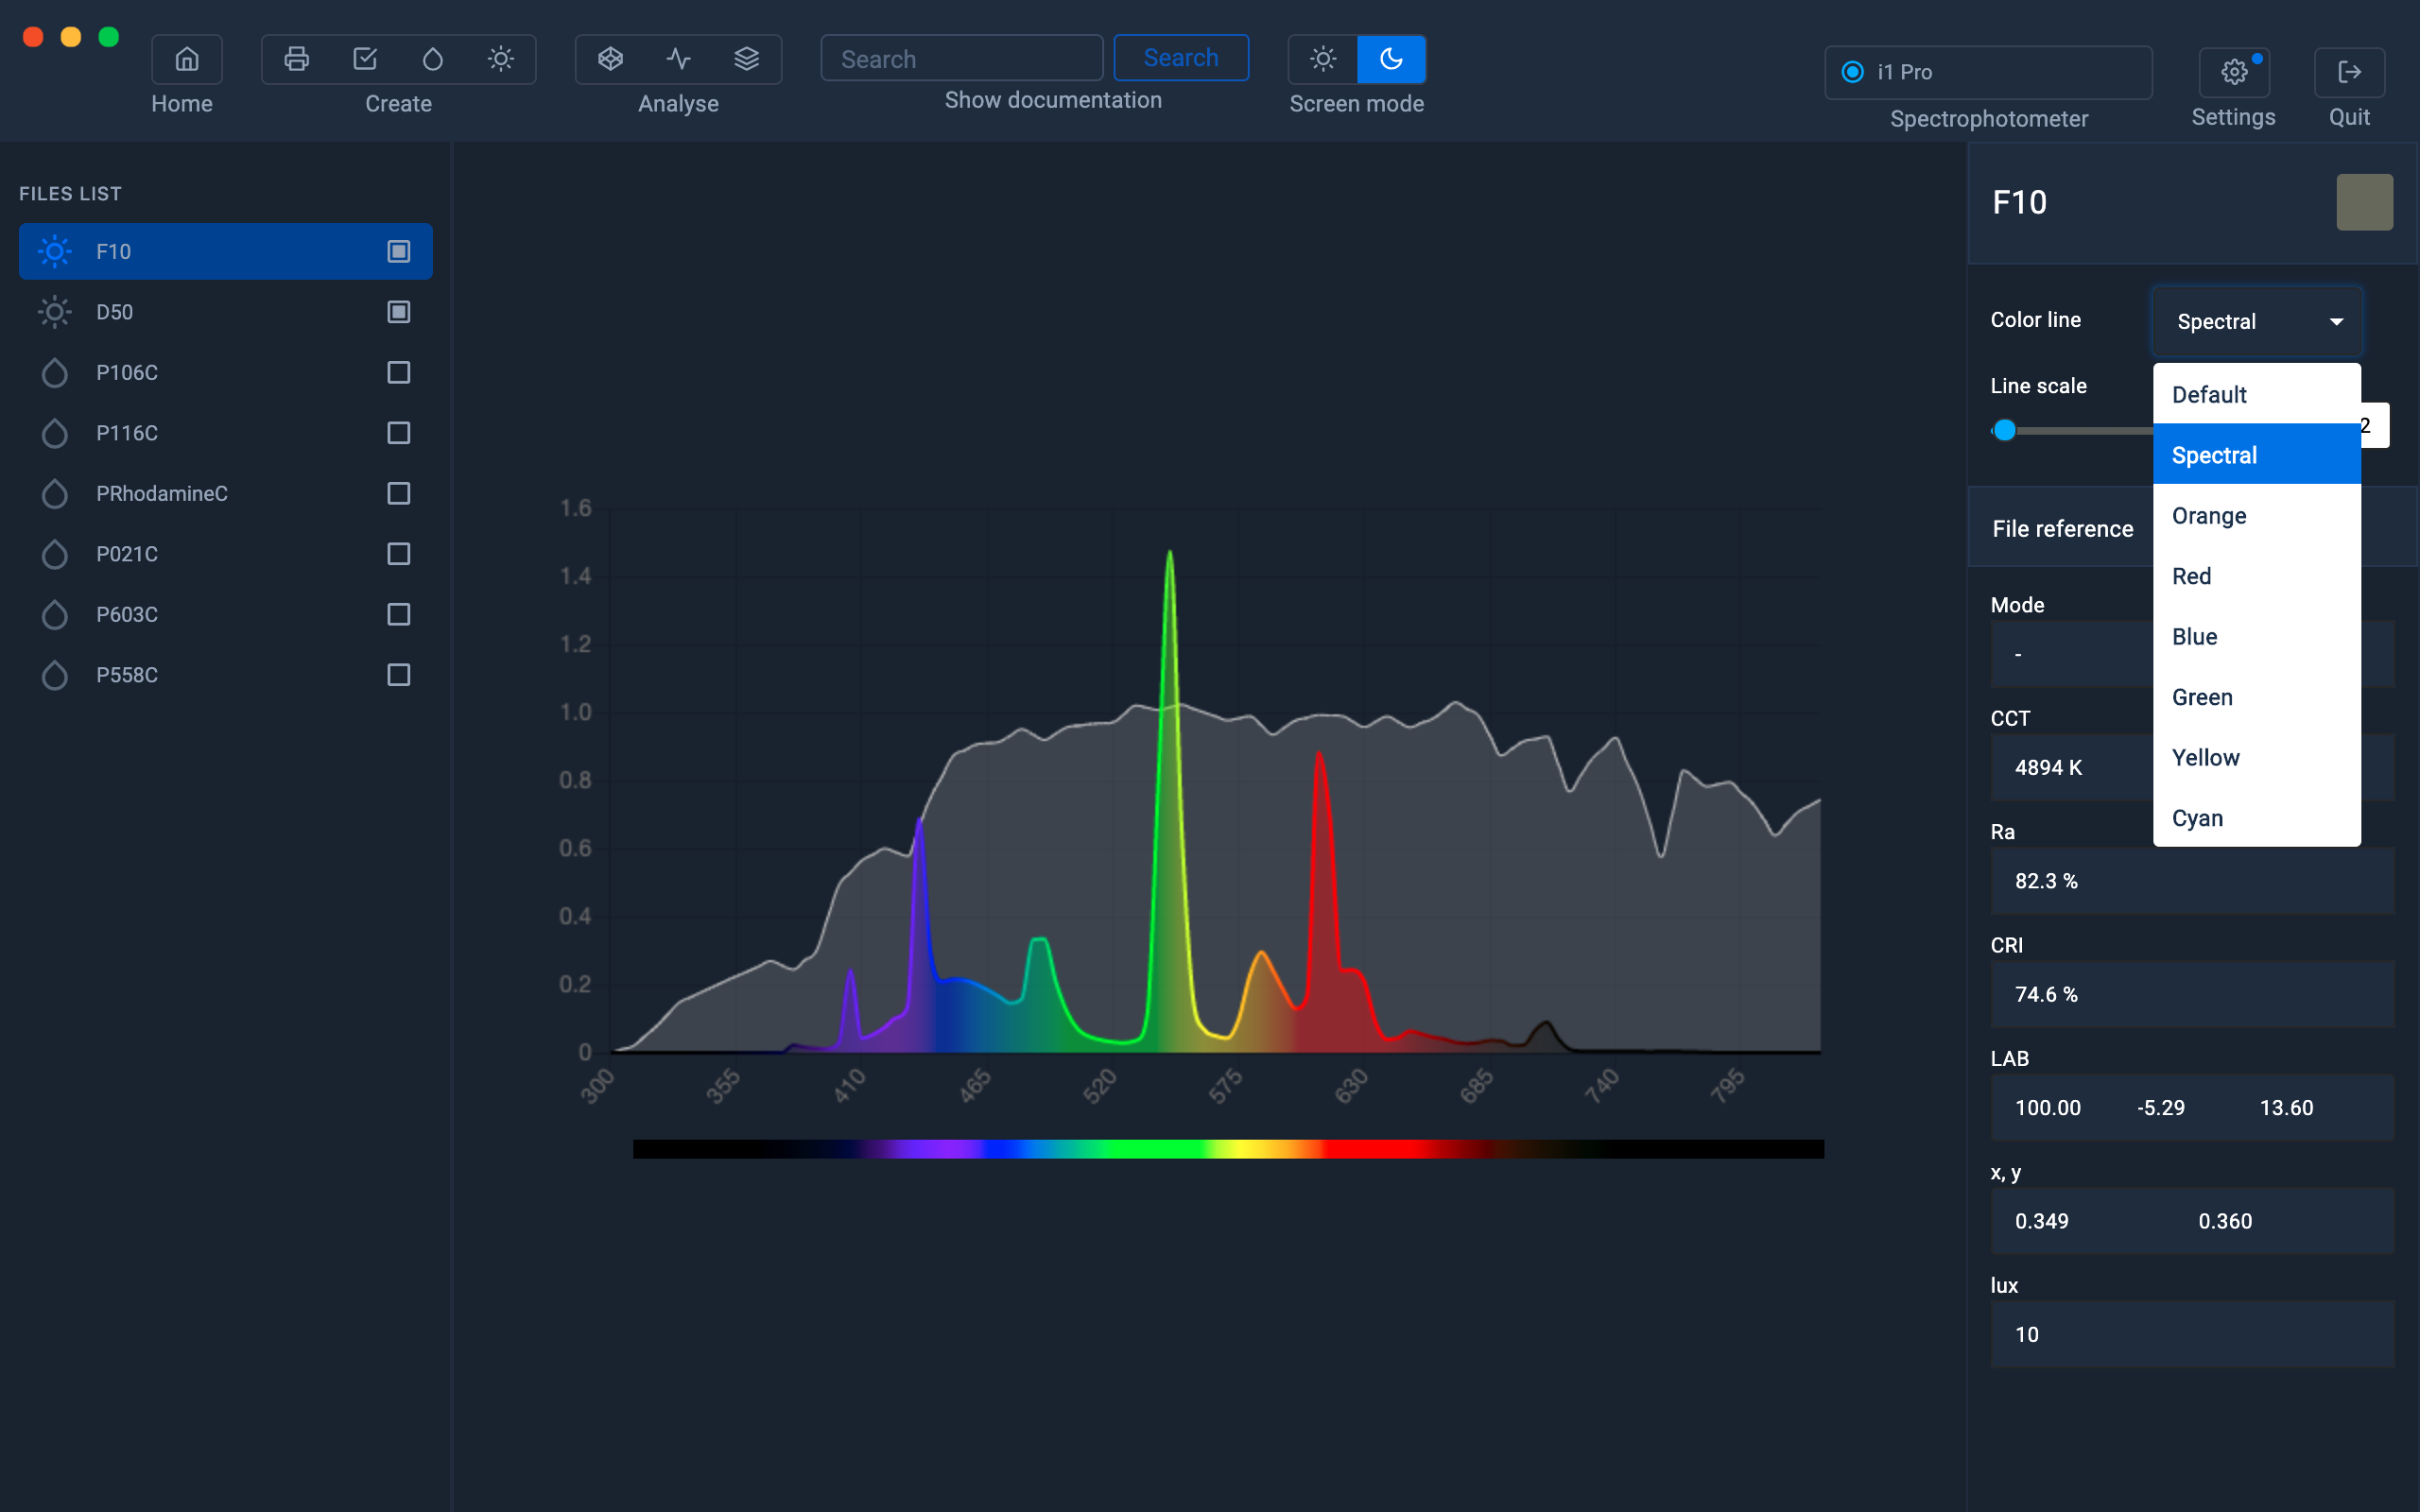Click the Quit exit icon
2420x1512 pixels.
(x=2349, y=72)
